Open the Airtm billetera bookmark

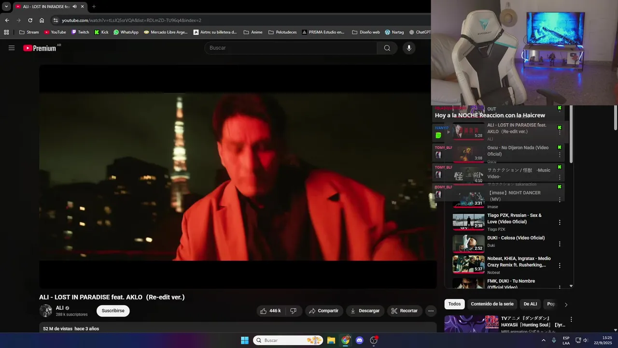pos(215,32)
